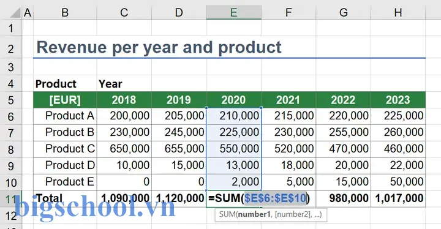
Task: Select row 5 header
Action: click(10, 100)
